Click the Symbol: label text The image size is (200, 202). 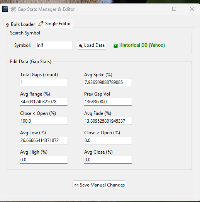(x=22, y=45)
